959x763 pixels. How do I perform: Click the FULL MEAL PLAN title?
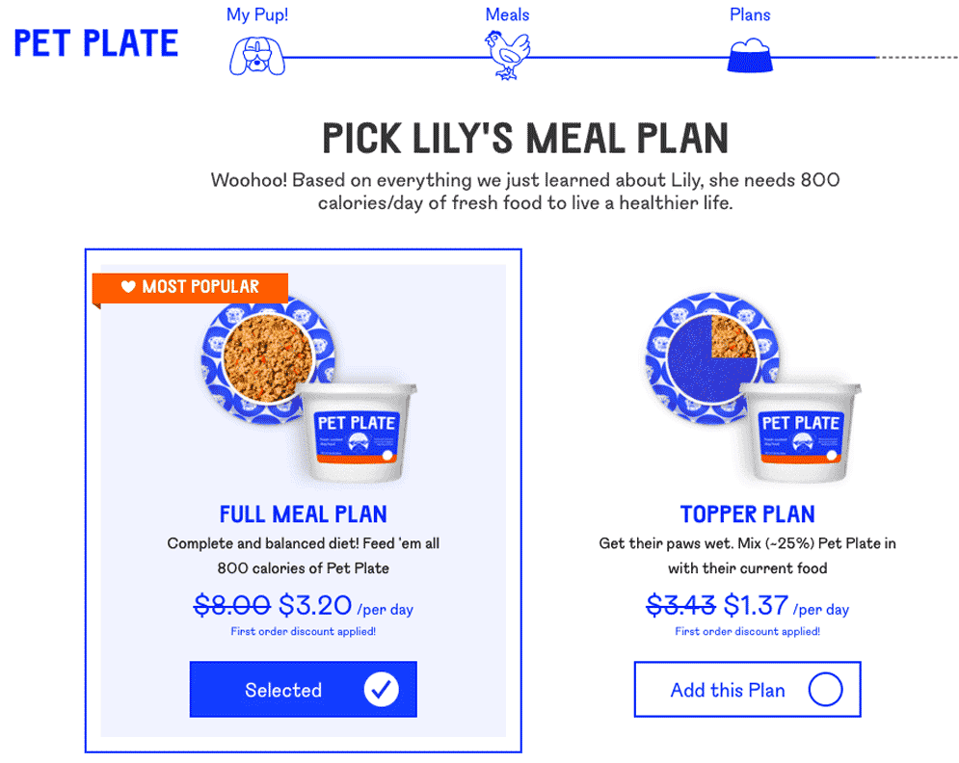click(x=304, y=514)
